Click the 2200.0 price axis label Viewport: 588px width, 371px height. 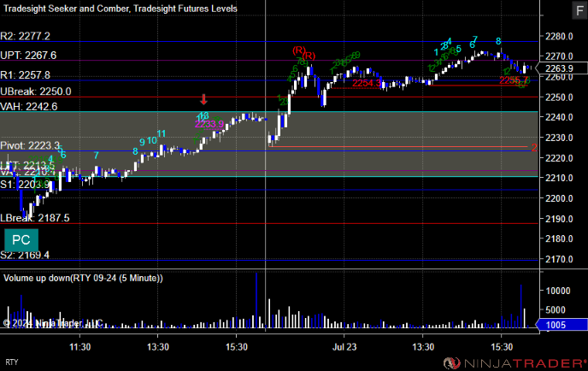(559, 198)
